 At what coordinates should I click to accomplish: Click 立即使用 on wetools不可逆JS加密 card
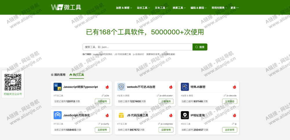tap(166, 101)
